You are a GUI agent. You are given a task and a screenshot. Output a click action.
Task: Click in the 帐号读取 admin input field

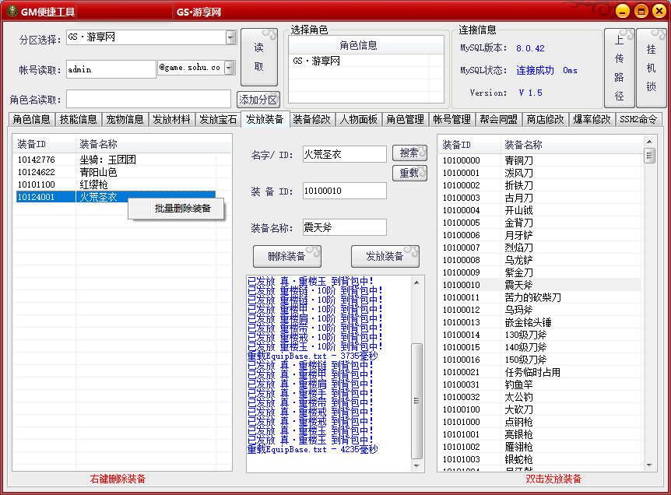[x=111, y=69]
